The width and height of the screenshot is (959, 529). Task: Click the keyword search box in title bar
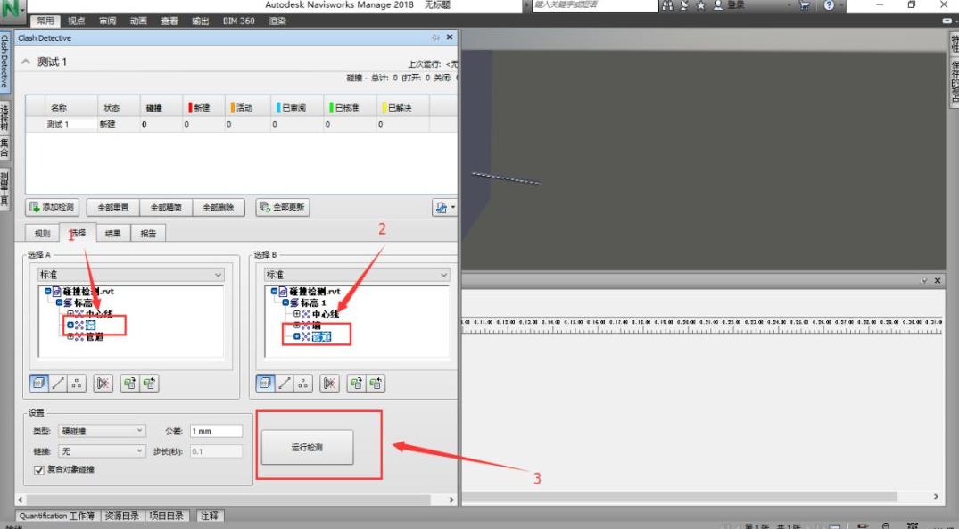[595, 5]
